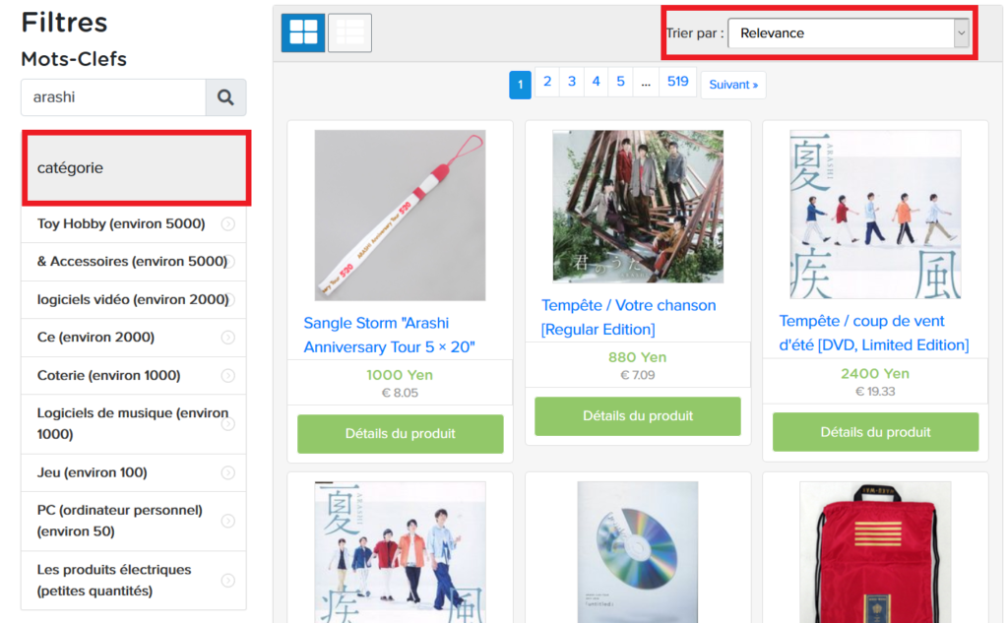Click the 1000 Yen price text
This screenshot has height=623, width=1008.
tap(400, 375)
